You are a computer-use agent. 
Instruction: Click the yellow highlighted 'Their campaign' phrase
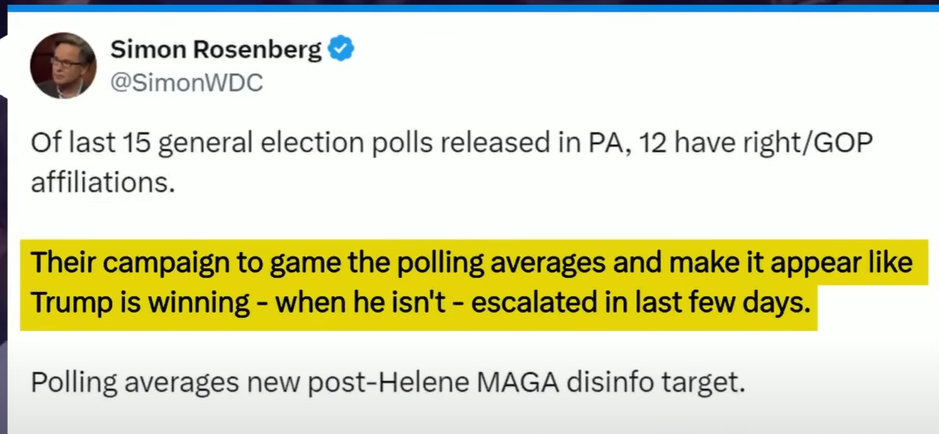click(x=130, y=263)
